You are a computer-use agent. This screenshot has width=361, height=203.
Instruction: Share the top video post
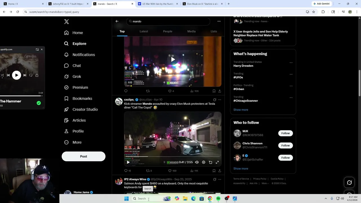point(220,91)
